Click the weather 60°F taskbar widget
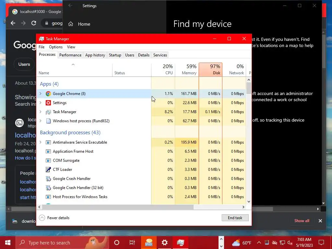 (x=242, y=243)
